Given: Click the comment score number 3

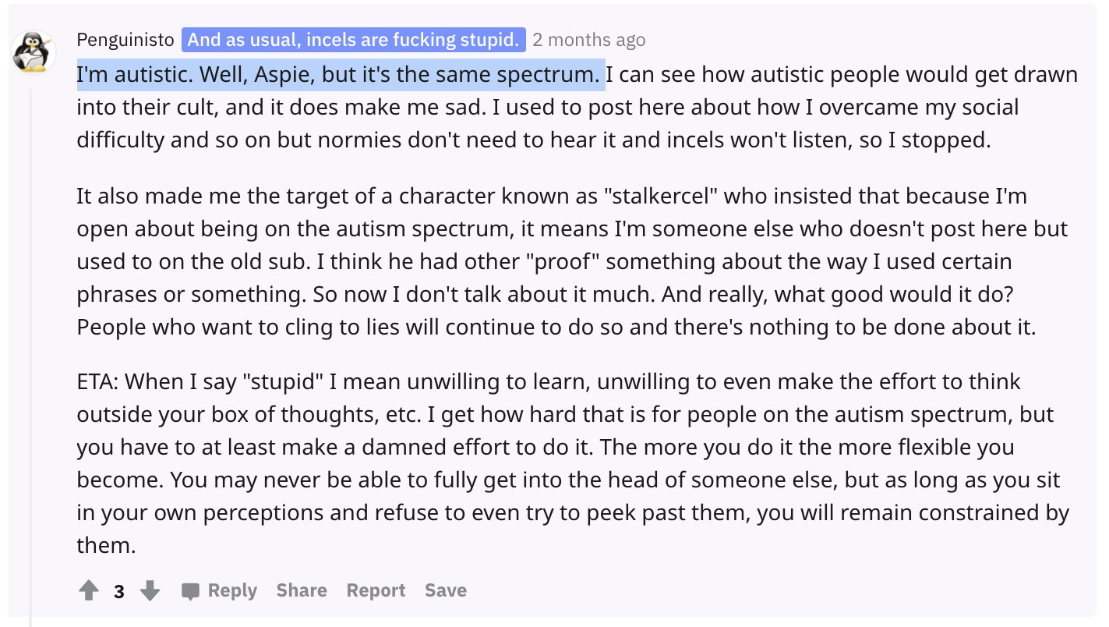Looking at the screenshot, I should coord(119,591).
